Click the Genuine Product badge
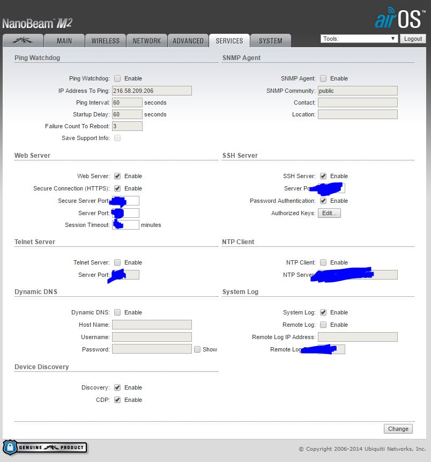The image size is (431, 462). [45, 448]
